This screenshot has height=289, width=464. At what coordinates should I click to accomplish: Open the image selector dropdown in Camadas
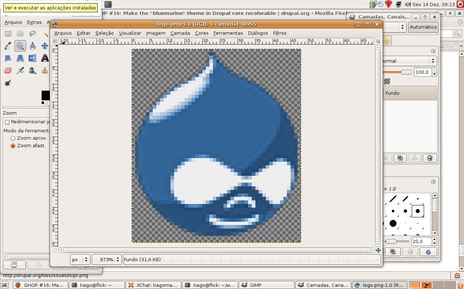(x=395, y=27)
